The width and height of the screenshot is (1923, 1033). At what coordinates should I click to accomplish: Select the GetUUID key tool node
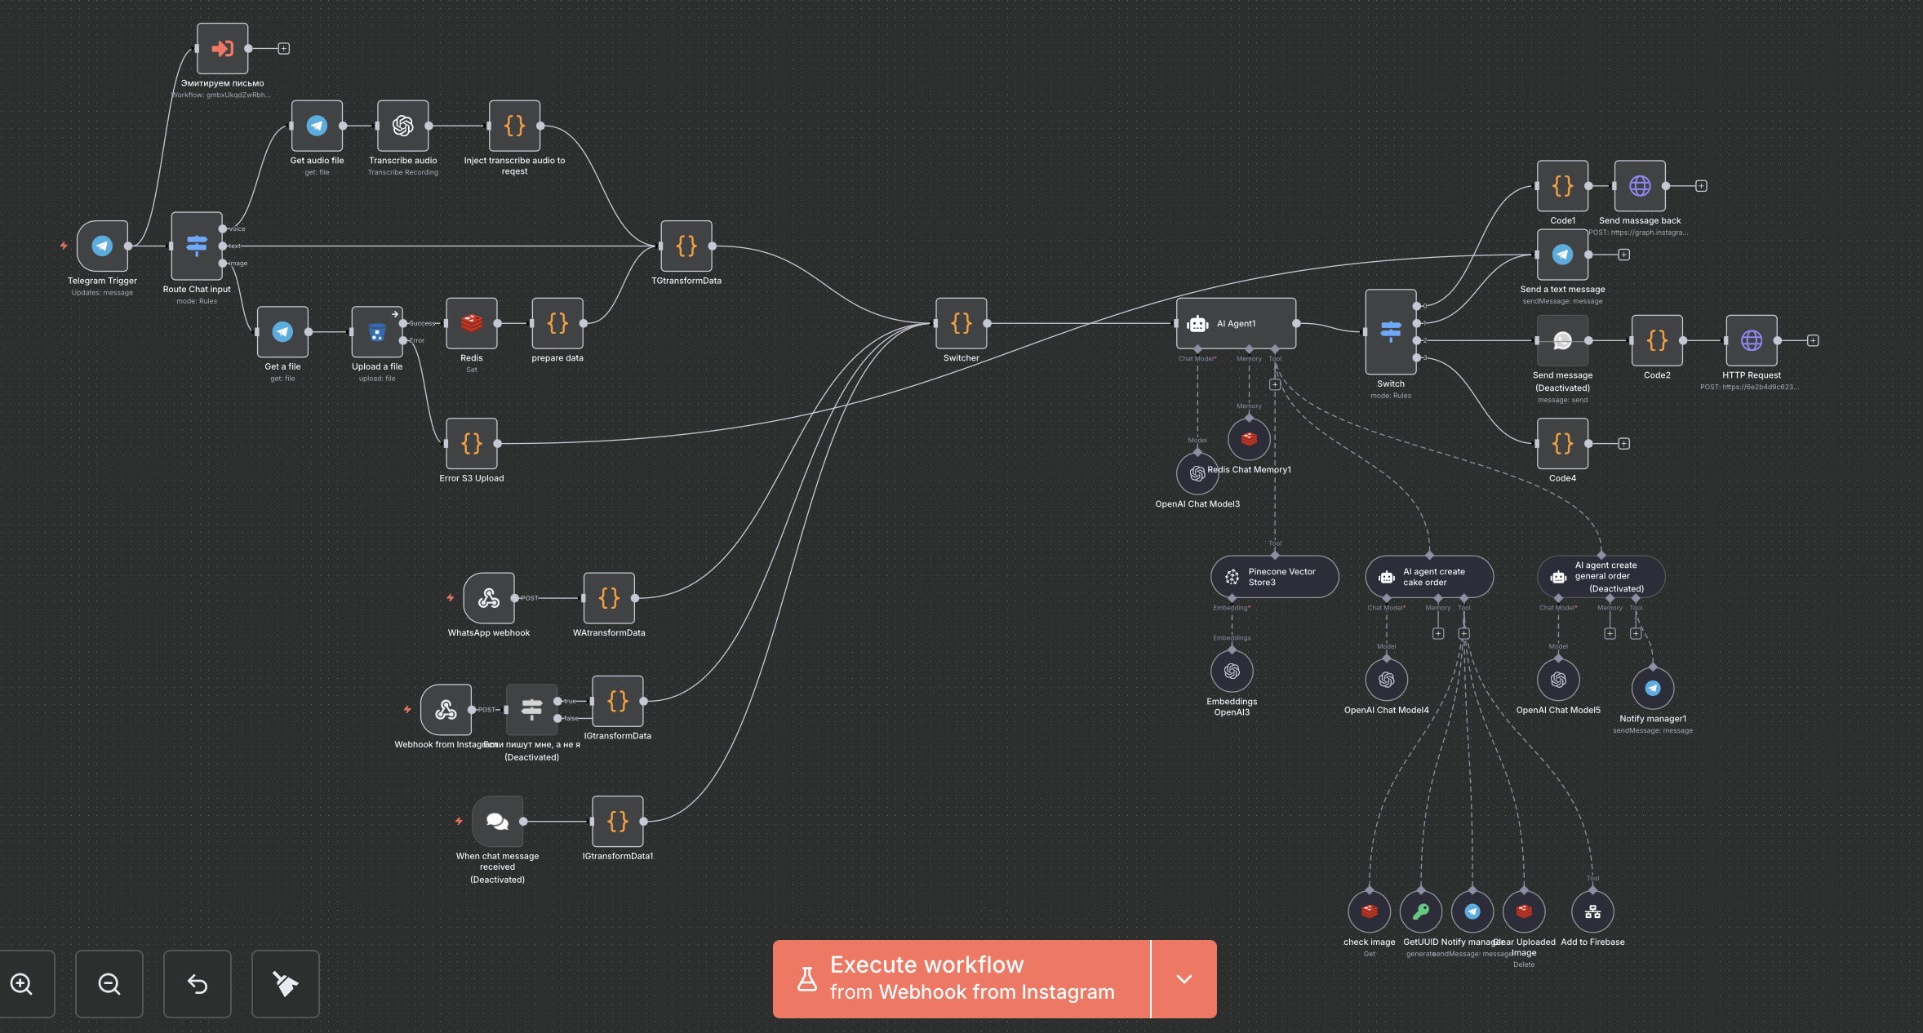[x=1420, y=912]
